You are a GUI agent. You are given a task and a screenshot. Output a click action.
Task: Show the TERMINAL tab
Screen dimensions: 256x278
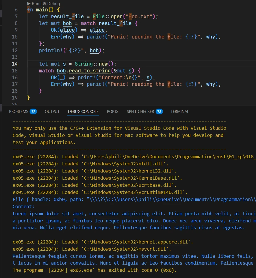pos(179,111)
